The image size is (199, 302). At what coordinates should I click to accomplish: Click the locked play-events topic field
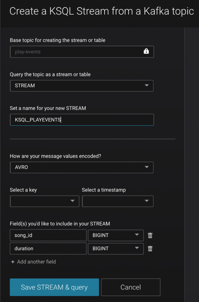(82, 52)
